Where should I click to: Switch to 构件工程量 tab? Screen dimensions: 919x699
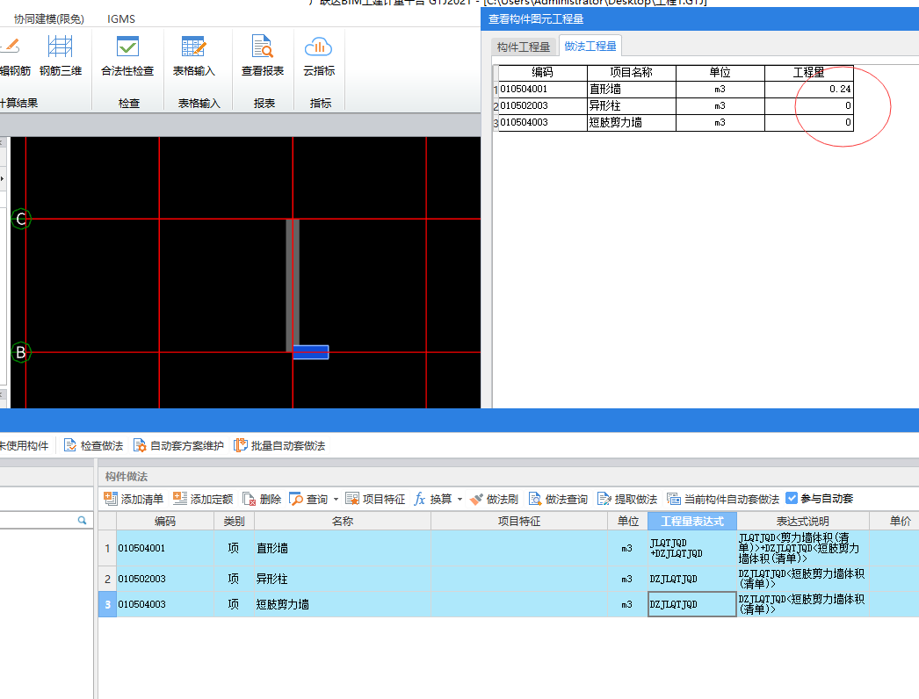[524, 47]
